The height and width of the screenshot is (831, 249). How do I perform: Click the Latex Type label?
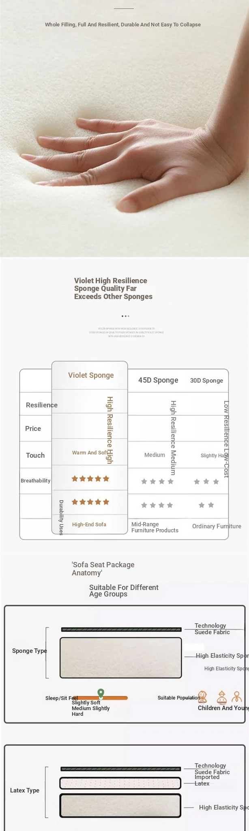click(x=25, y=790)
